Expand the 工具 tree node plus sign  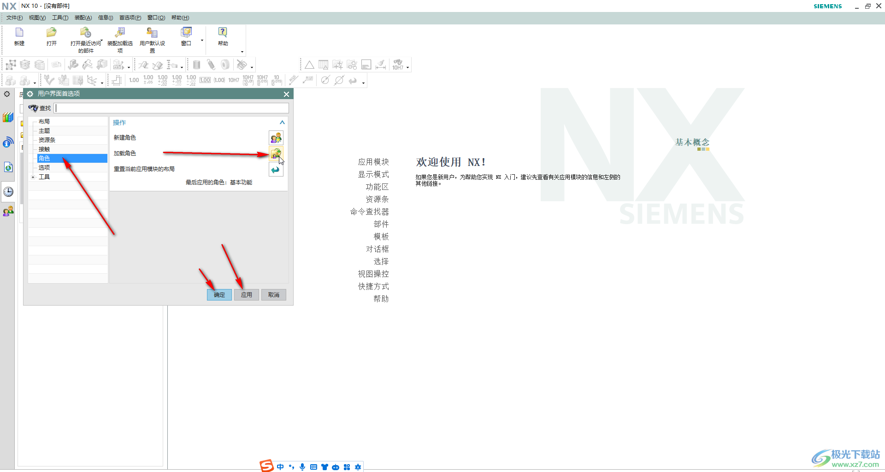[33, 177]
